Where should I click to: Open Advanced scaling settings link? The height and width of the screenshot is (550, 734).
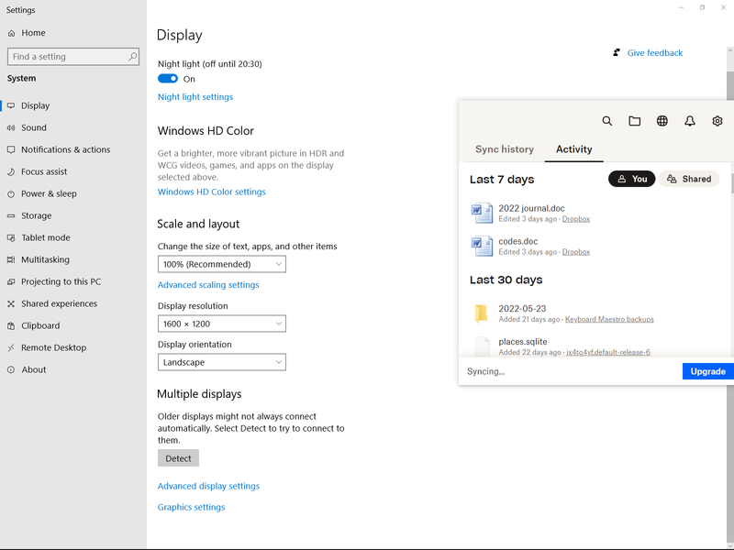pyautogui.click(x=208, y=285)
